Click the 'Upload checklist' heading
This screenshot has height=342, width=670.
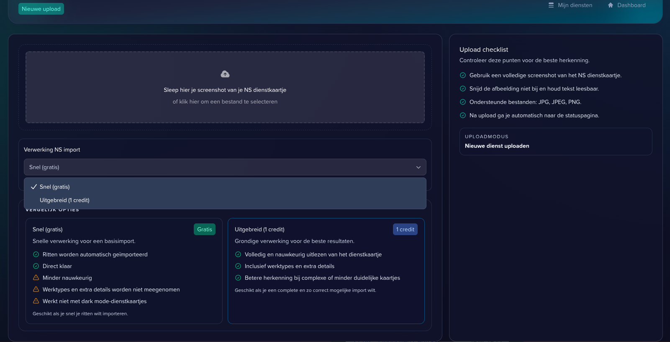pyautogui.click(x=484, y=49)
